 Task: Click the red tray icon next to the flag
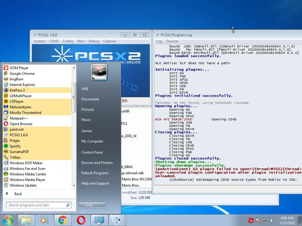pyautogui.click(x=251, y=220)
